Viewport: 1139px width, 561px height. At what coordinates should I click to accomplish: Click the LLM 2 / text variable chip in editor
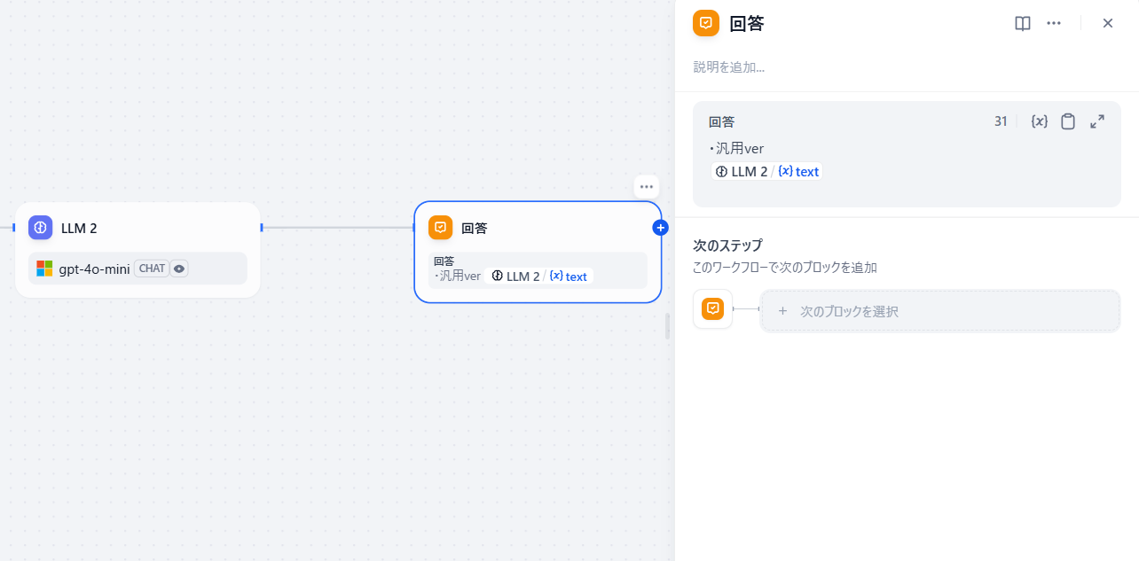pyautogui.click(x=767, y=172)
